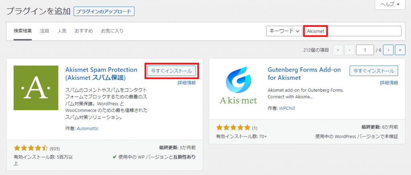This screenshot has width=411, height=175.
Task: Click Akismet star rating
Action: coord(31,148)
